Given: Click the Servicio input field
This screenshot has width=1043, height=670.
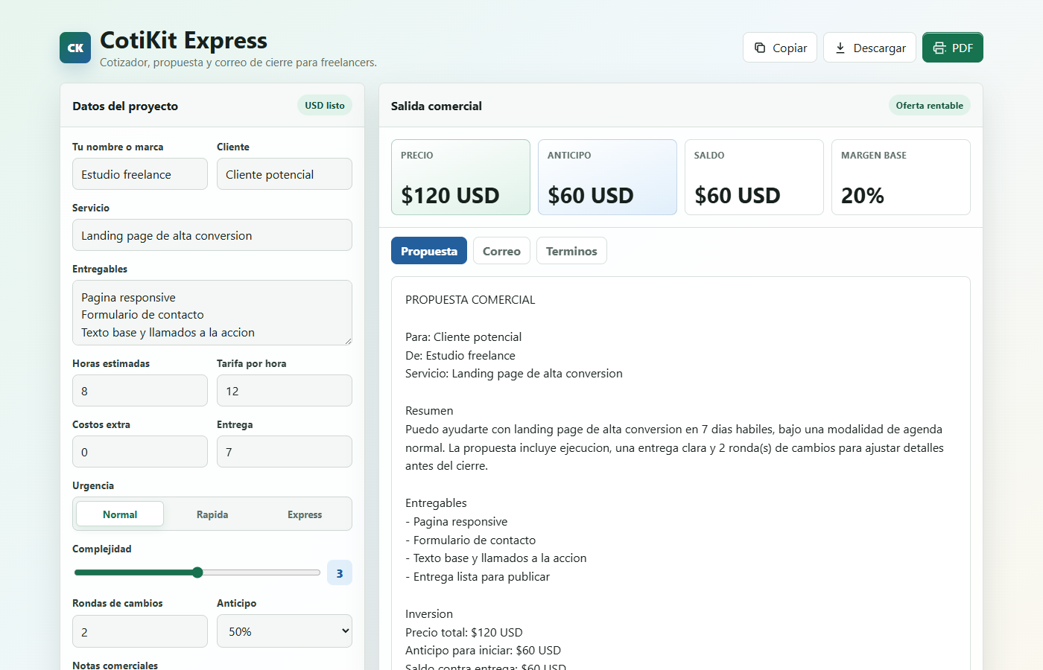Looking at the screenshot, I should 212,235.
